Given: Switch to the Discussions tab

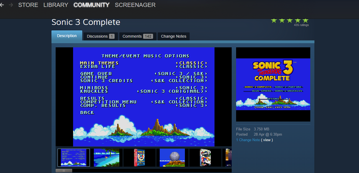Looking at the screenshot, I should tap(101, 36).
